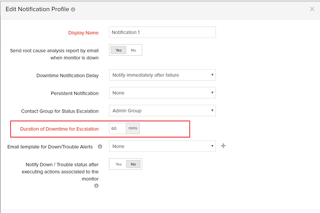The height and width of the screenshot is (213, 320).
Task: Click the Edit Notification Profile title
Action: pyautogui.click(x=37, y=9)
